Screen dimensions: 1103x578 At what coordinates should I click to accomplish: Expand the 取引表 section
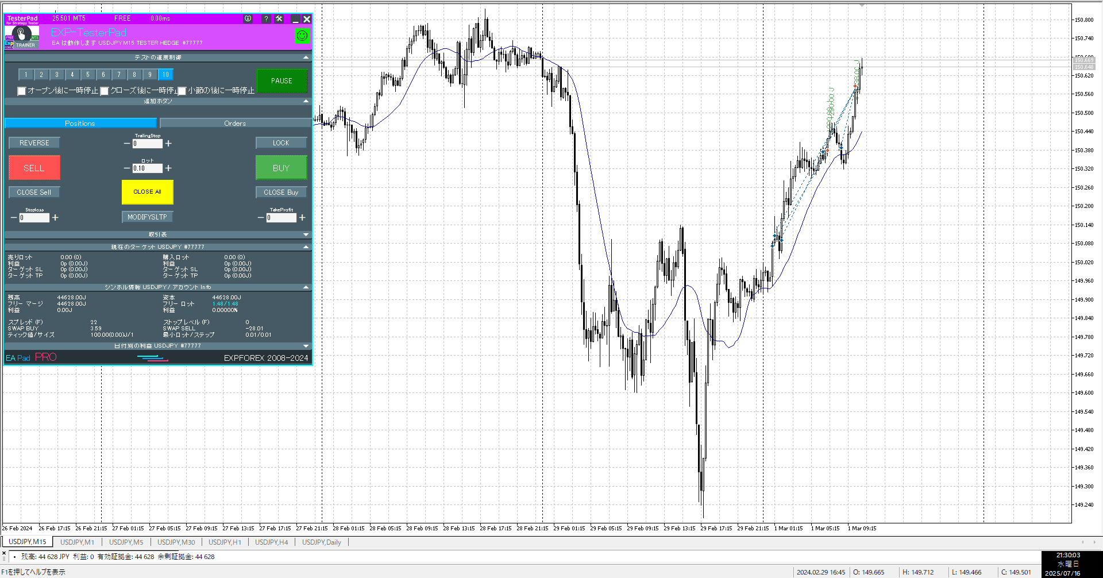[306, 234]
